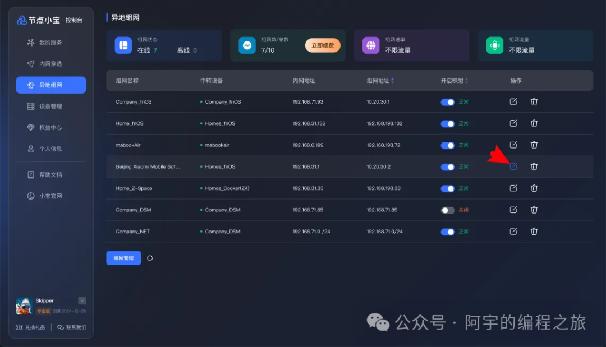Delete the Home_fnOS network entry
The height and width of the screenshot is (347, 606).
(534, 123)
